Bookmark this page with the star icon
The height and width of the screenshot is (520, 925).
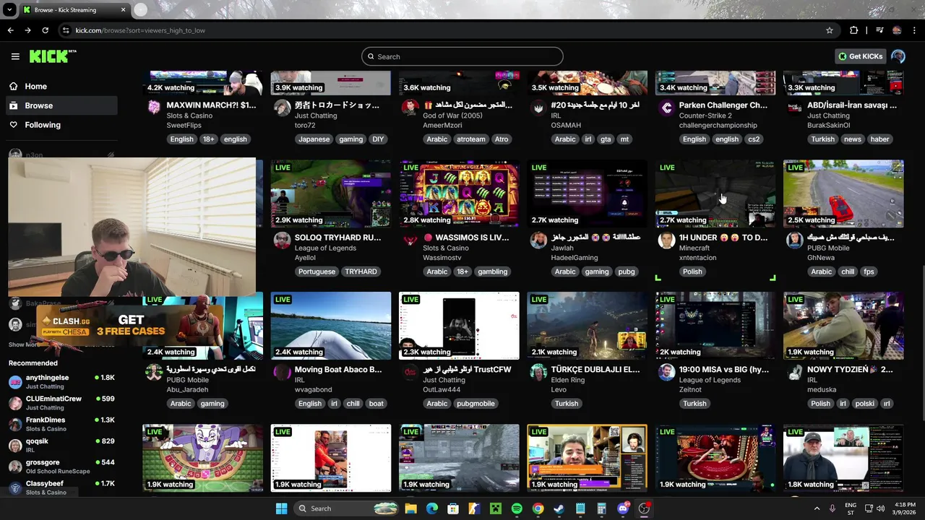pyautogui.click(x=830, y=30)
